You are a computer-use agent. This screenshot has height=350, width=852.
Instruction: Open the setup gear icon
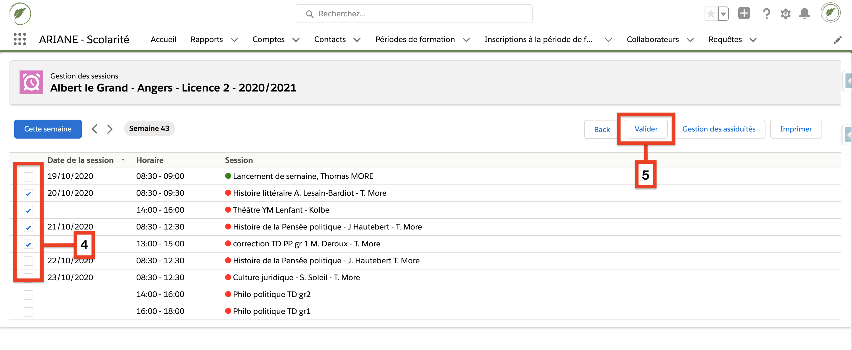tap(786, 14)
